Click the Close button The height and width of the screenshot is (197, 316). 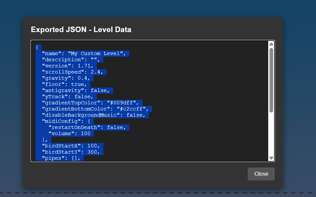click(x=261, y=174)
